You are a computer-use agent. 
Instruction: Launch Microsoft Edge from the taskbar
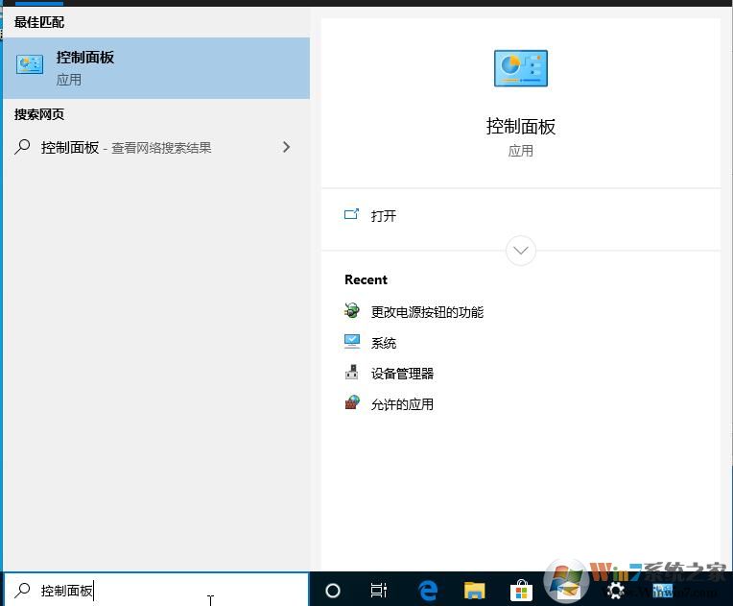coord(427,590)
